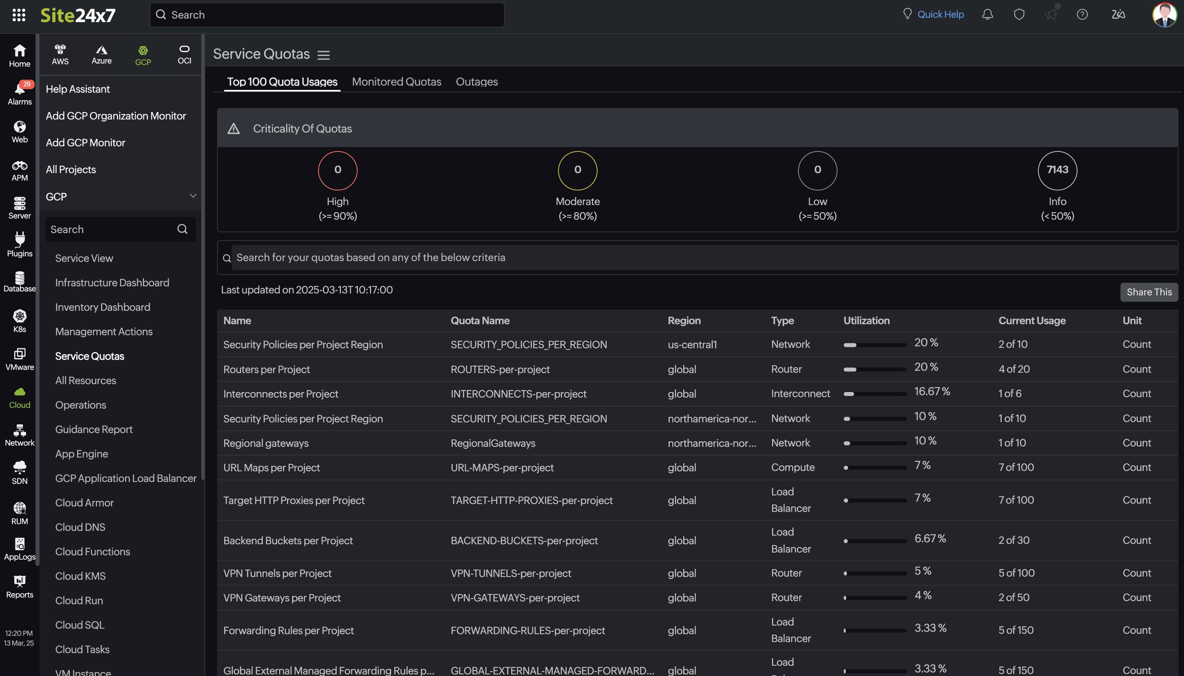This screenshot has height=676, width=1184.
Task: Switch to the OCI cloud provider
Action: click(184, 55)
